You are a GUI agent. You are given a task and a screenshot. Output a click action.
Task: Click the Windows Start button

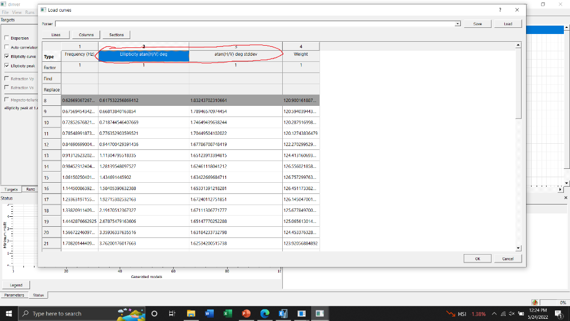[x=9, y=313]
